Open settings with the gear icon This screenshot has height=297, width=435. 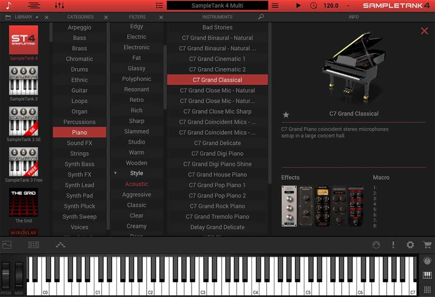[x=410, y=245]
